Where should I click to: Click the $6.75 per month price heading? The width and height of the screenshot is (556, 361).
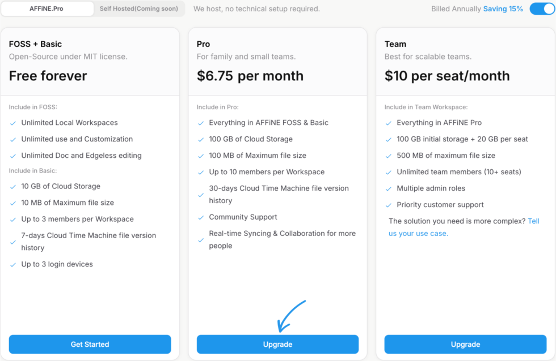(250, 75)
